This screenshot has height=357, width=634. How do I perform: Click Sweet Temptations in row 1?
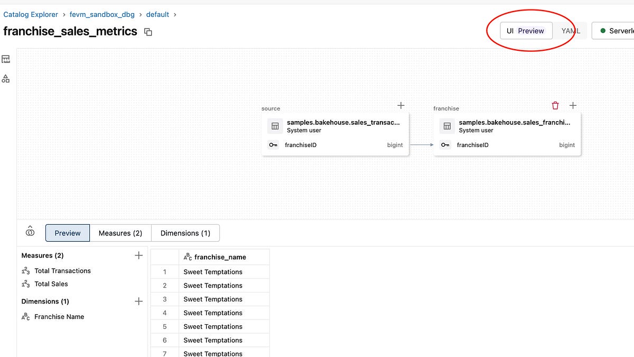(x=213, y=272)
